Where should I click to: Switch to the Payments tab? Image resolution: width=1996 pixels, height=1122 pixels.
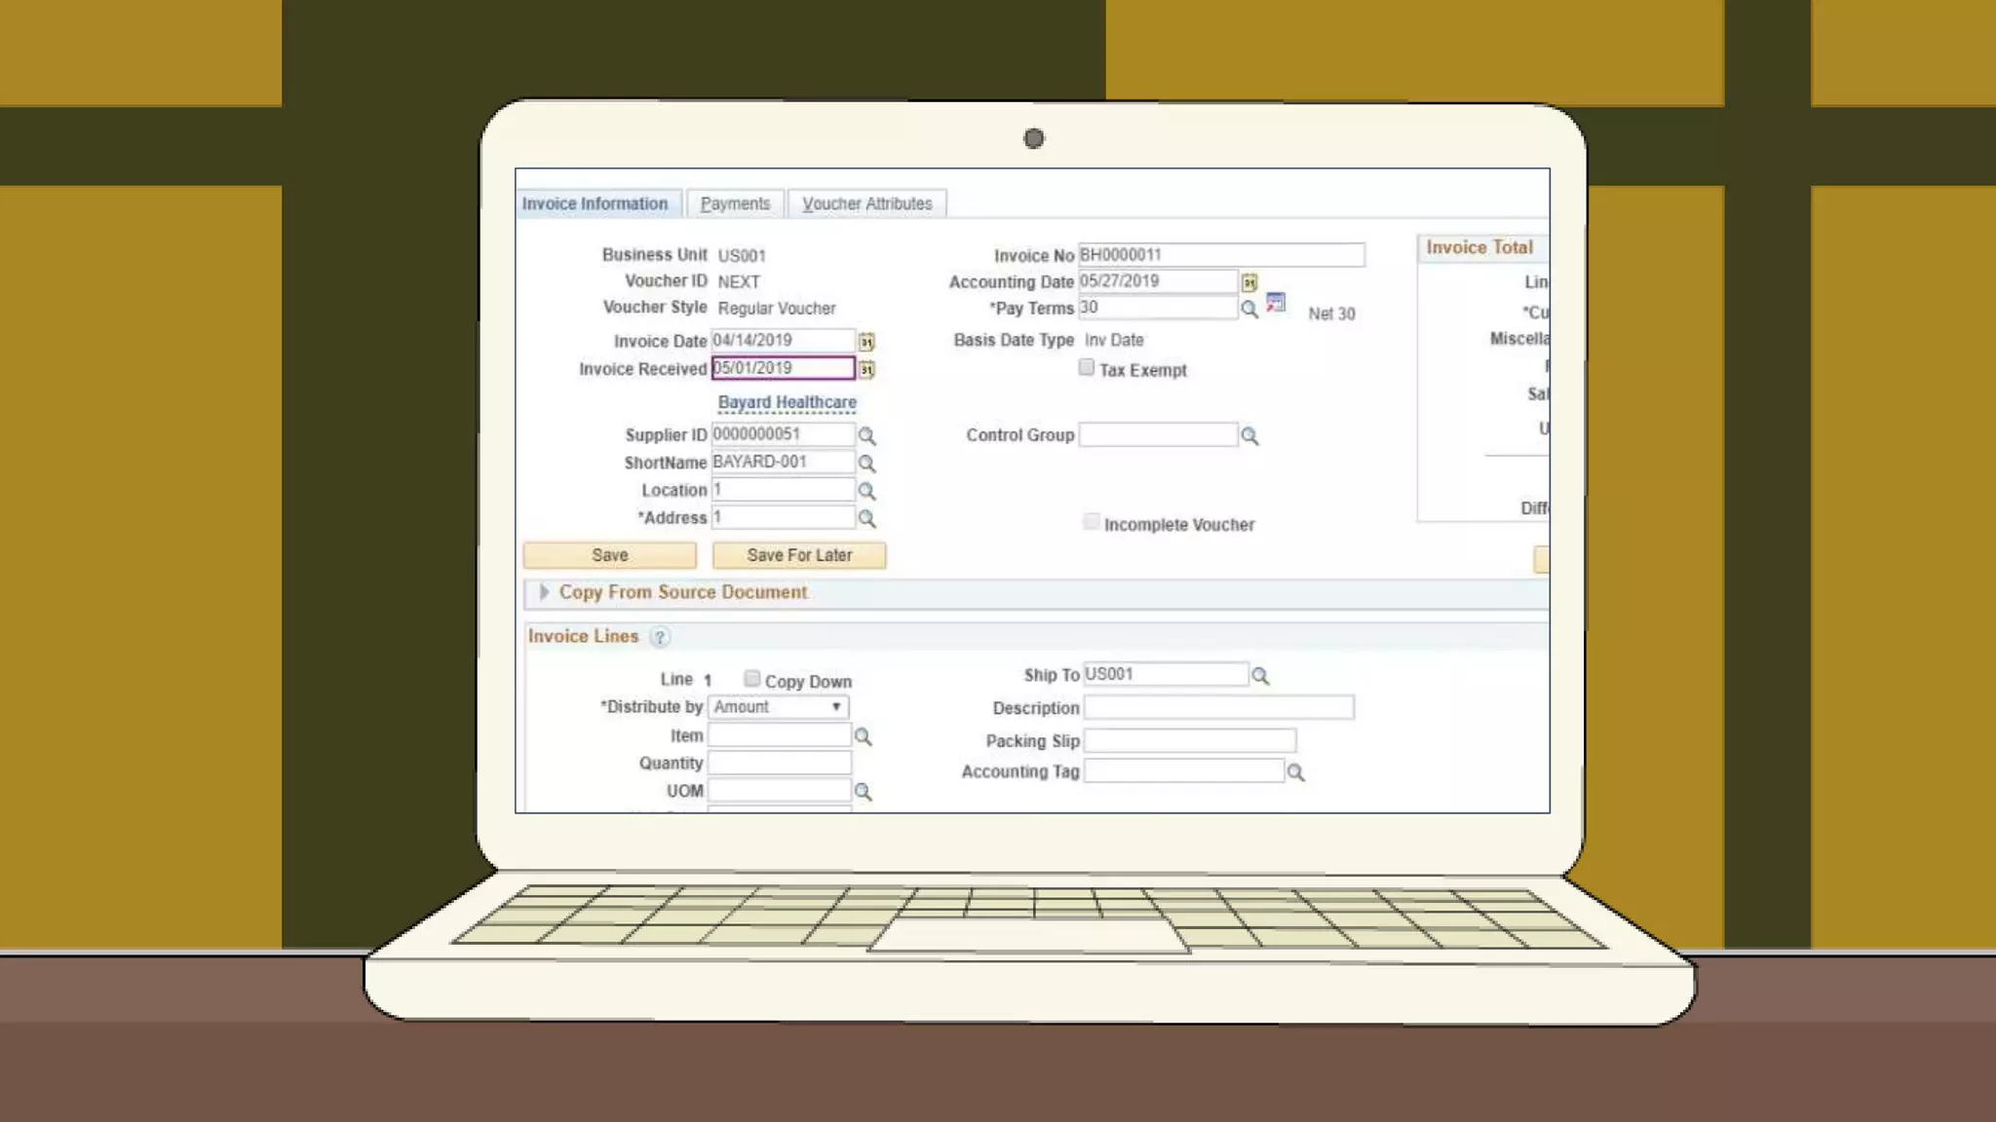click(735, 204)
